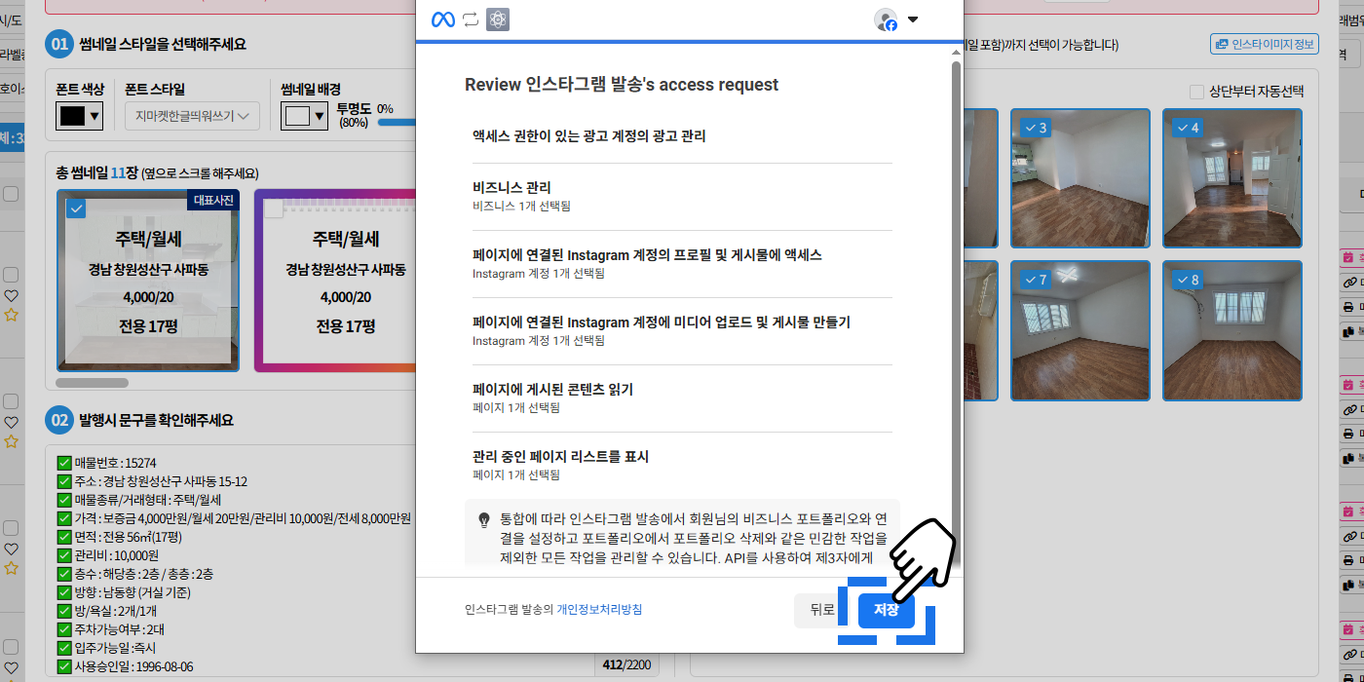Click the 대표사진 badge on the first thumbnail
This screenshot has width=1364, height=682.
tap(212, 200)
